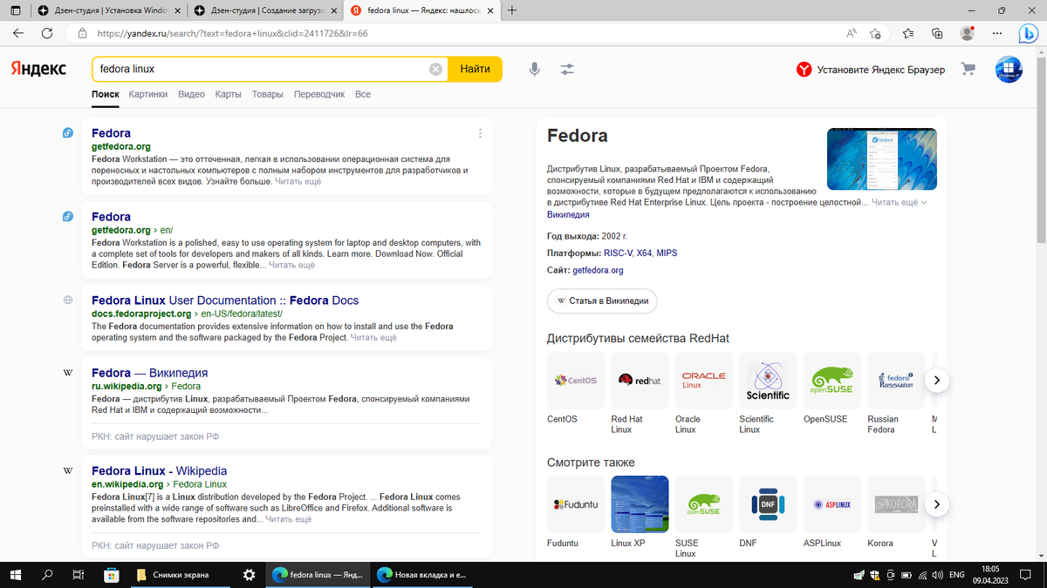Click the MIPS platform link
This screenshot has width=1047, height=588.
[x=667, y=253]
